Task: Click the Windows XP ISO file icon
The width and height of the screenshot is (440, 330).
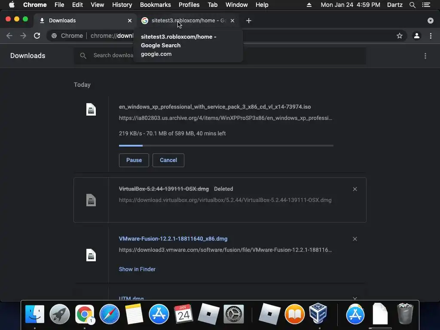Action: (91, 110)
